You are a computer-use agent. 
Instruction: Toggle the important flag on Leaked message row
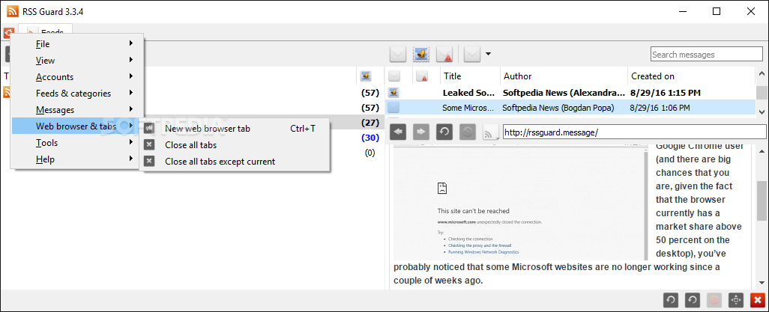[421, 93]
